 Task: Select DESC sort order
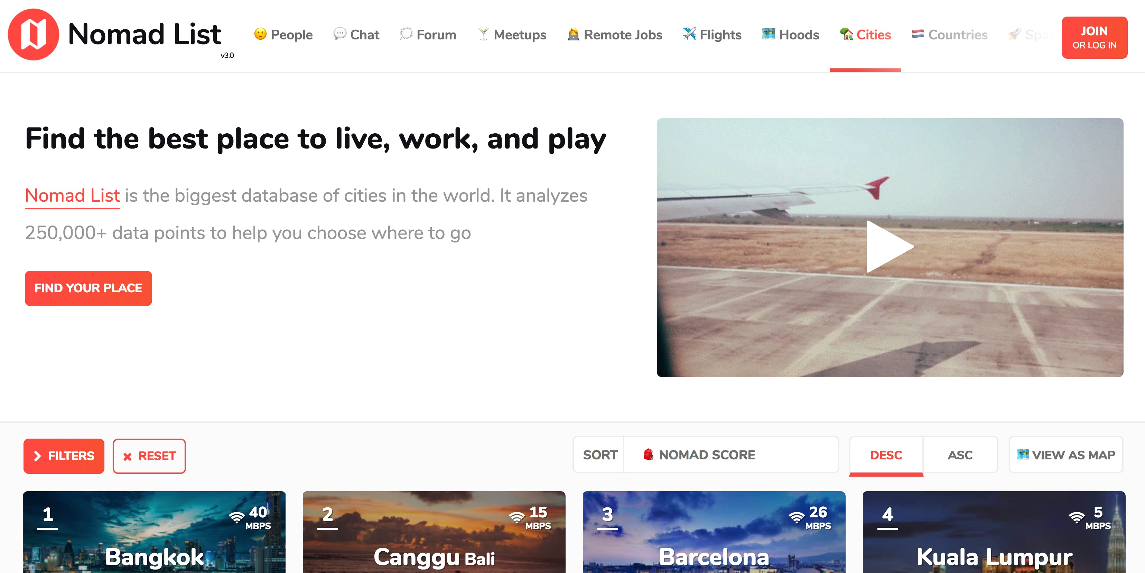(x=886, y=455)
